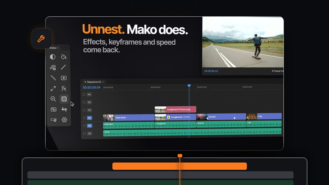Click the Freeze Frame label under preview
Viewport: 329px width, 185px height.
[x=277, y=71]
